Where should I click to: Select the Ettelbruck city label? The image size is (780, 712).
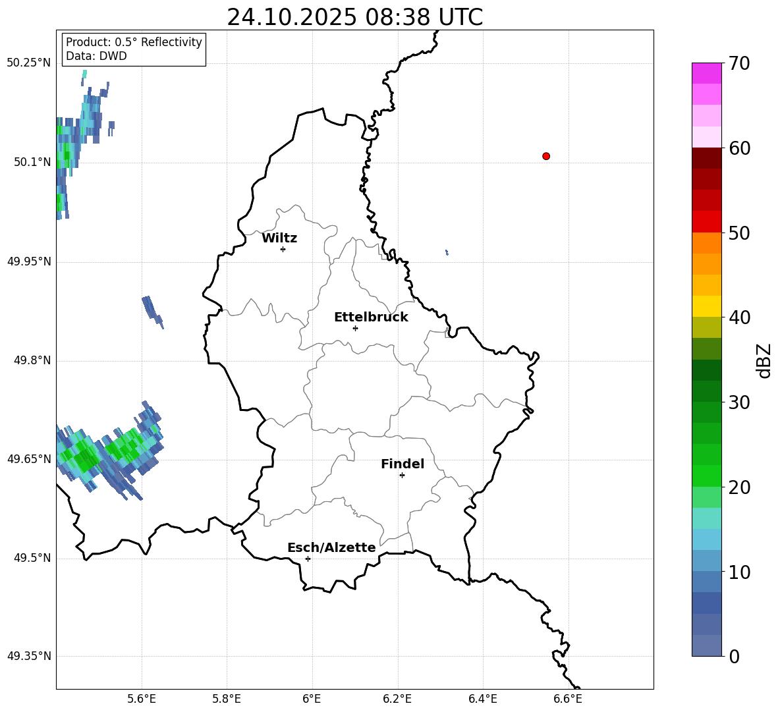point(371,317)
